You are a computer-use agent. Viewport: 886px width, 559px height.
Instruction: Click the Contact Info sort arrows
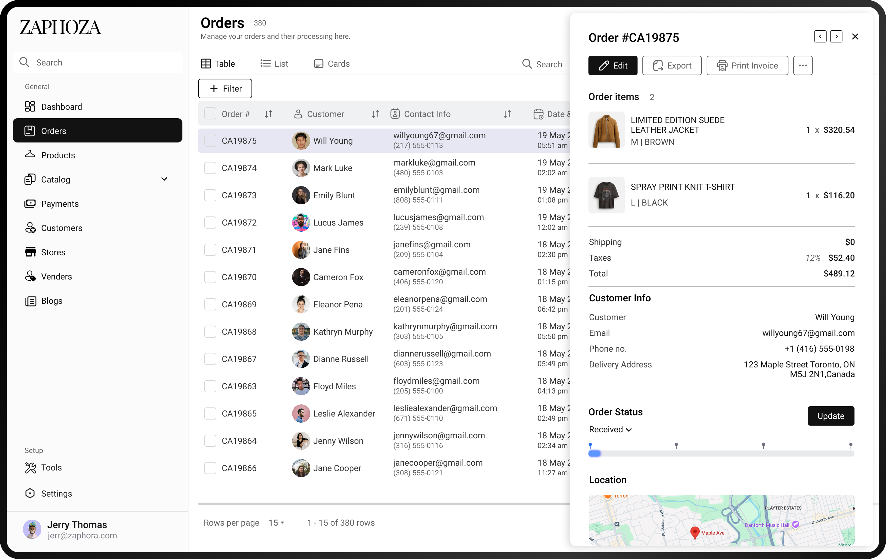(507, 114)
